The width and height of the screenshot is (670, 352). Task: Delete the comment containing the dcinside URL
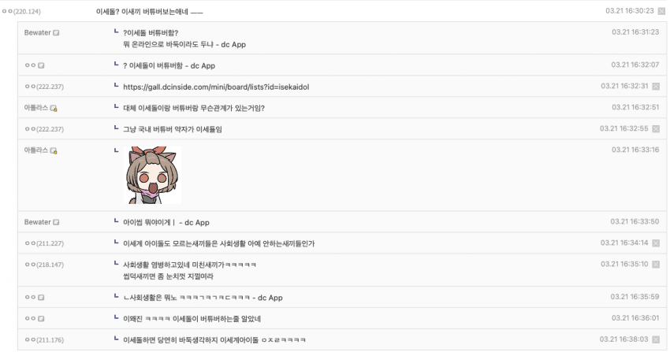656,87
